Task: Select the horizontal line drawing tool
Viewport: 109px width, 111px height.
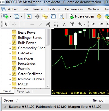Action: (32, 24)
